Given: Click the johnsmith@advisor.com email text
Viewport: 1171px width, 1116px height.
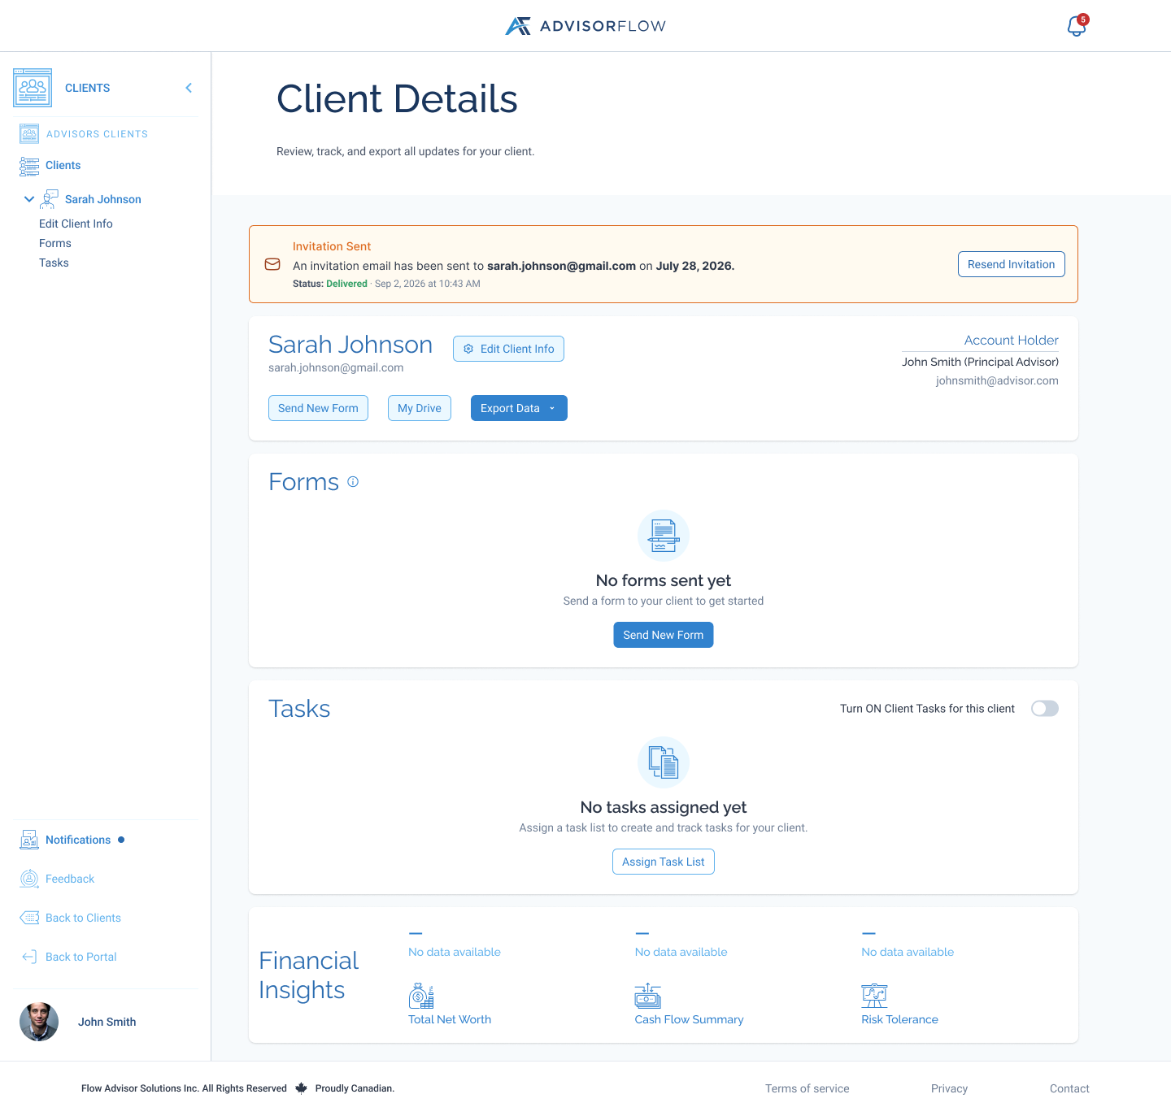Looking at the screenshot, I should click(x=997, y=380).
